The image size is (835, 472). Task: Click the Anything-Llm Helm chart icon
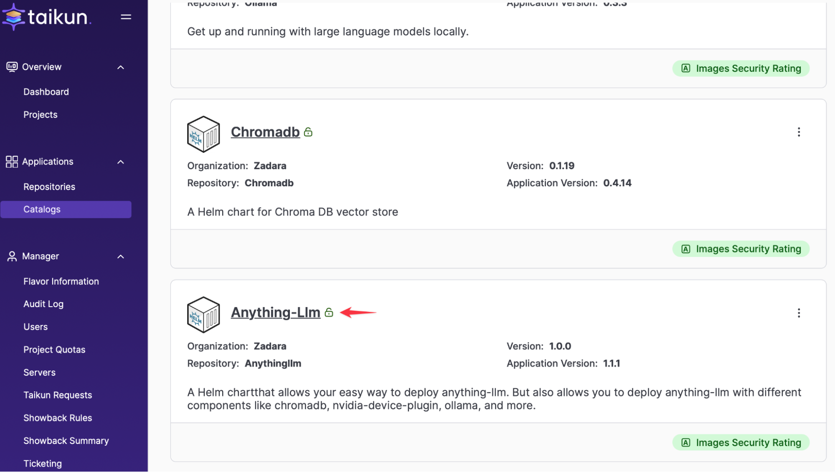[x=203, y=315]
